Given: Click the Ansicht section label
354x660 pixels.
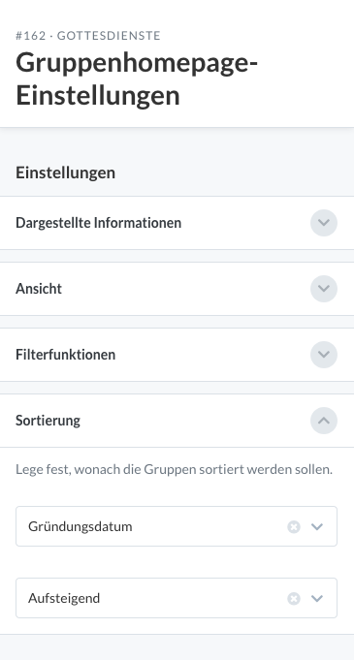Looking at the screenshot, I should point(39,289).
